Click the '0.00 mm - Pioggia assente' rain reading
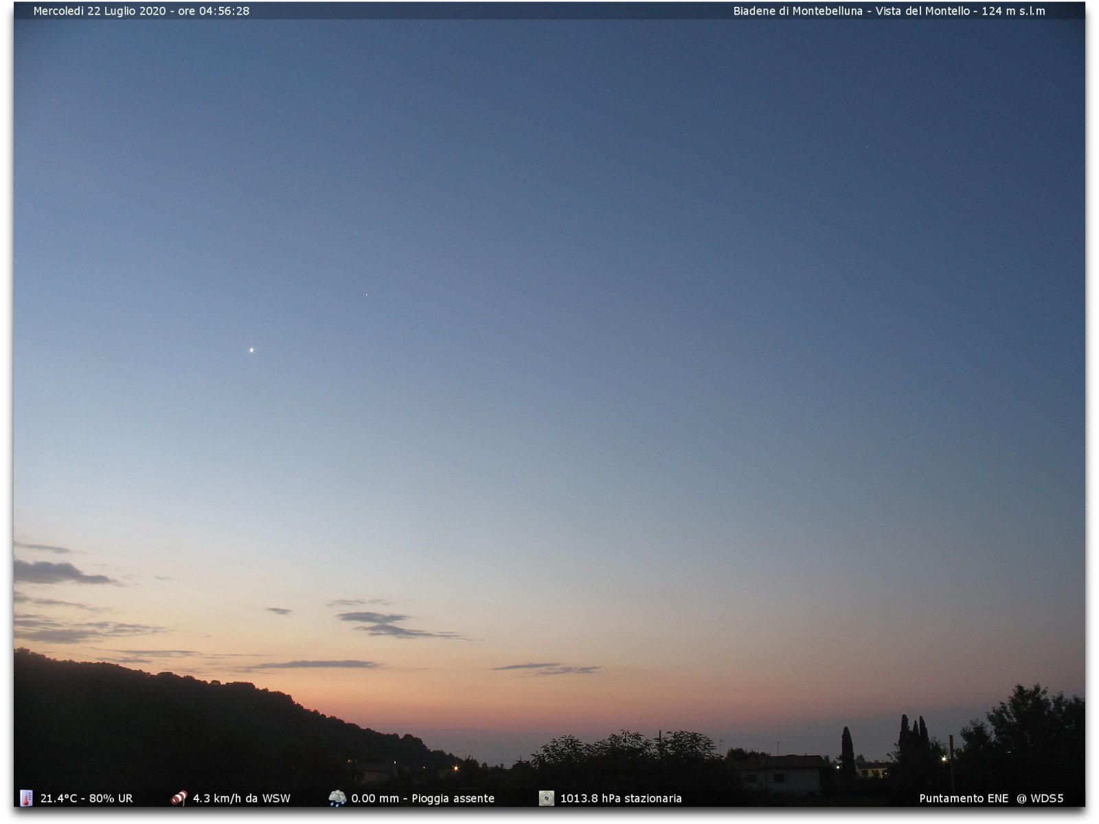Viewport: 1099px width, 824px height. [x=422, y=799]
